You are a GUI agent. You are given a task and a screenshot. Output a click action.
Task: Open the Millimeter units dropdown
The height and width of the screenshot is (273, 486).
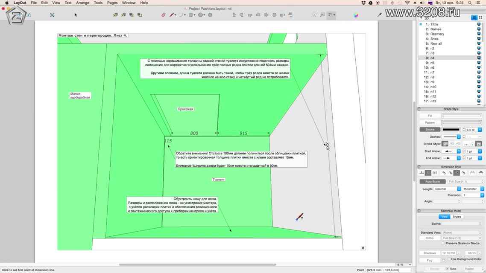coord(473,189)
